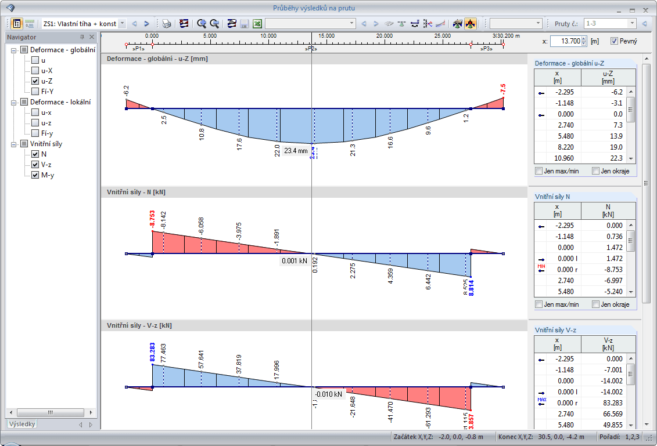Click the floppy disk save icon
The image size is (657, 446).
pos(245,24)
